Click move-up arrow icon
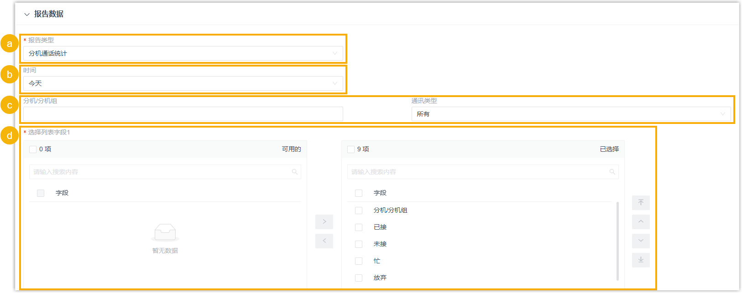This screenshot has height=293, width=742. point(641,222)
